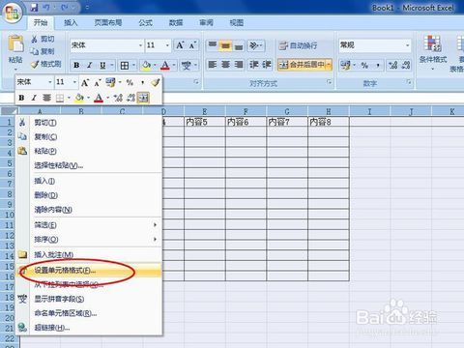This screenshot has height=348, width=464.
Task: Select column H header
Action: 329,111
